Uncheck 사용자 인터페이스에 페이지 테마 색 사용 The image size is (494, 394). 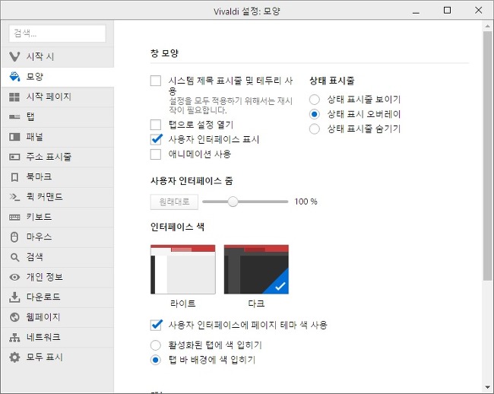156,325
